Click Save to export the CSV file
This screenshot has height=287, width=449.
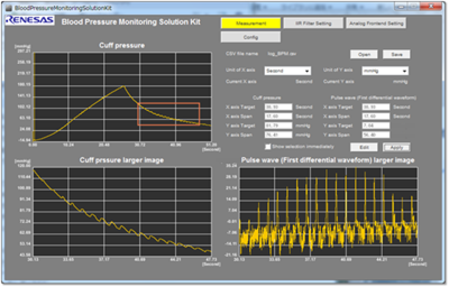tap(397, 54)
